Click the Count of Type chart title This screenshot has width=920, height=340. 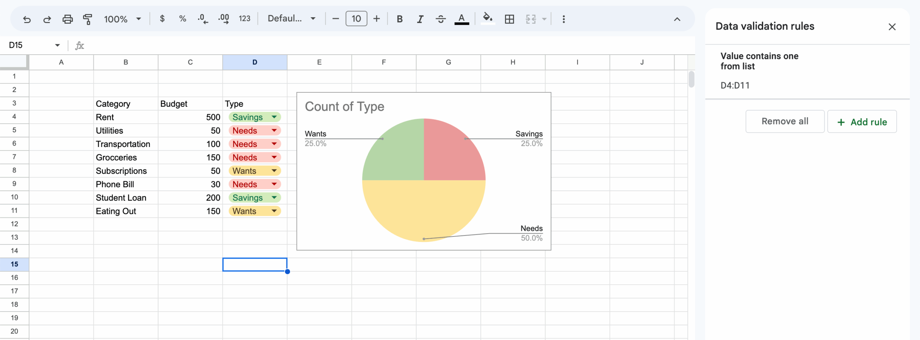tap(344, 107)
